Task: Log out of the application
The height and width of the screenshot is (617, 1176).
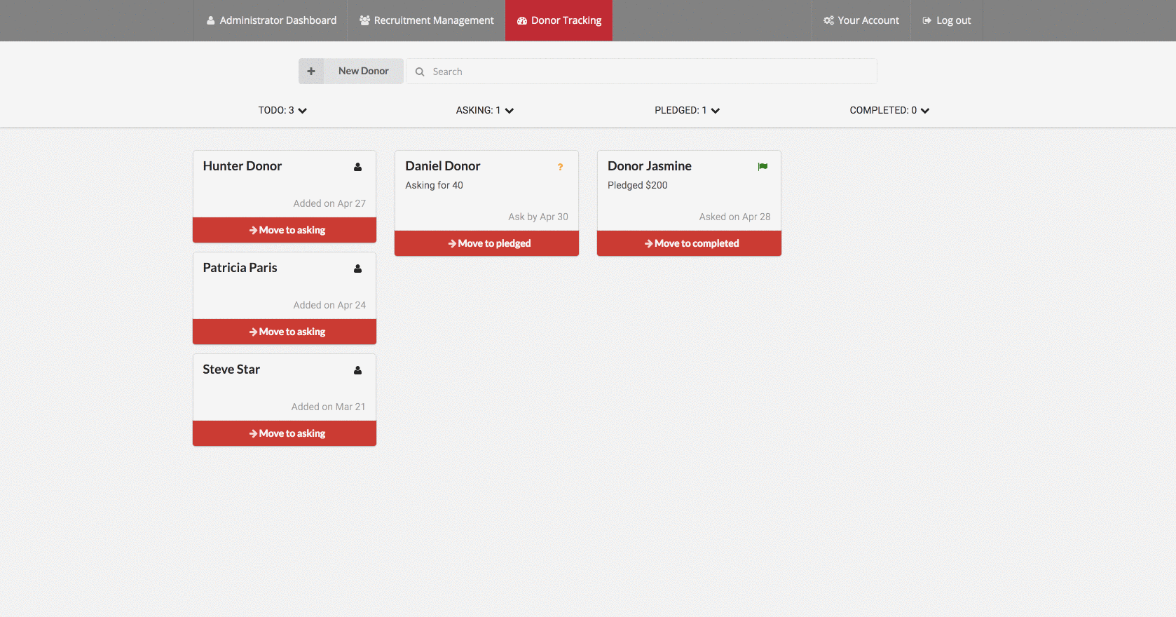Action: pos(946,20)
